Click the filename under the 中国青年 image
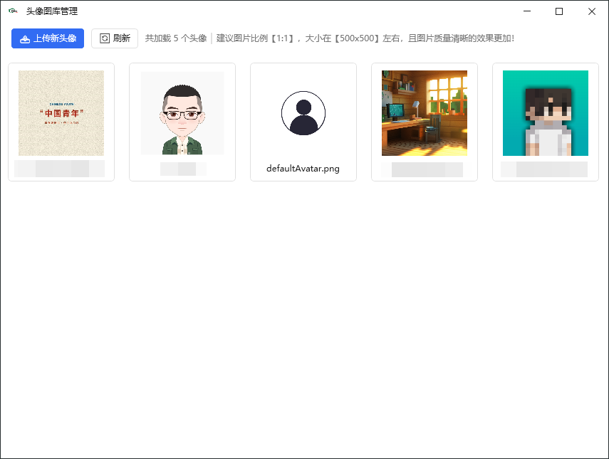Screen dimensions: 609x459 [60, 169]
